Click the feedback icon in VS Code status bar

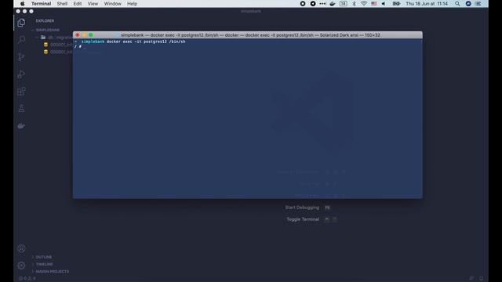point(471,279)
